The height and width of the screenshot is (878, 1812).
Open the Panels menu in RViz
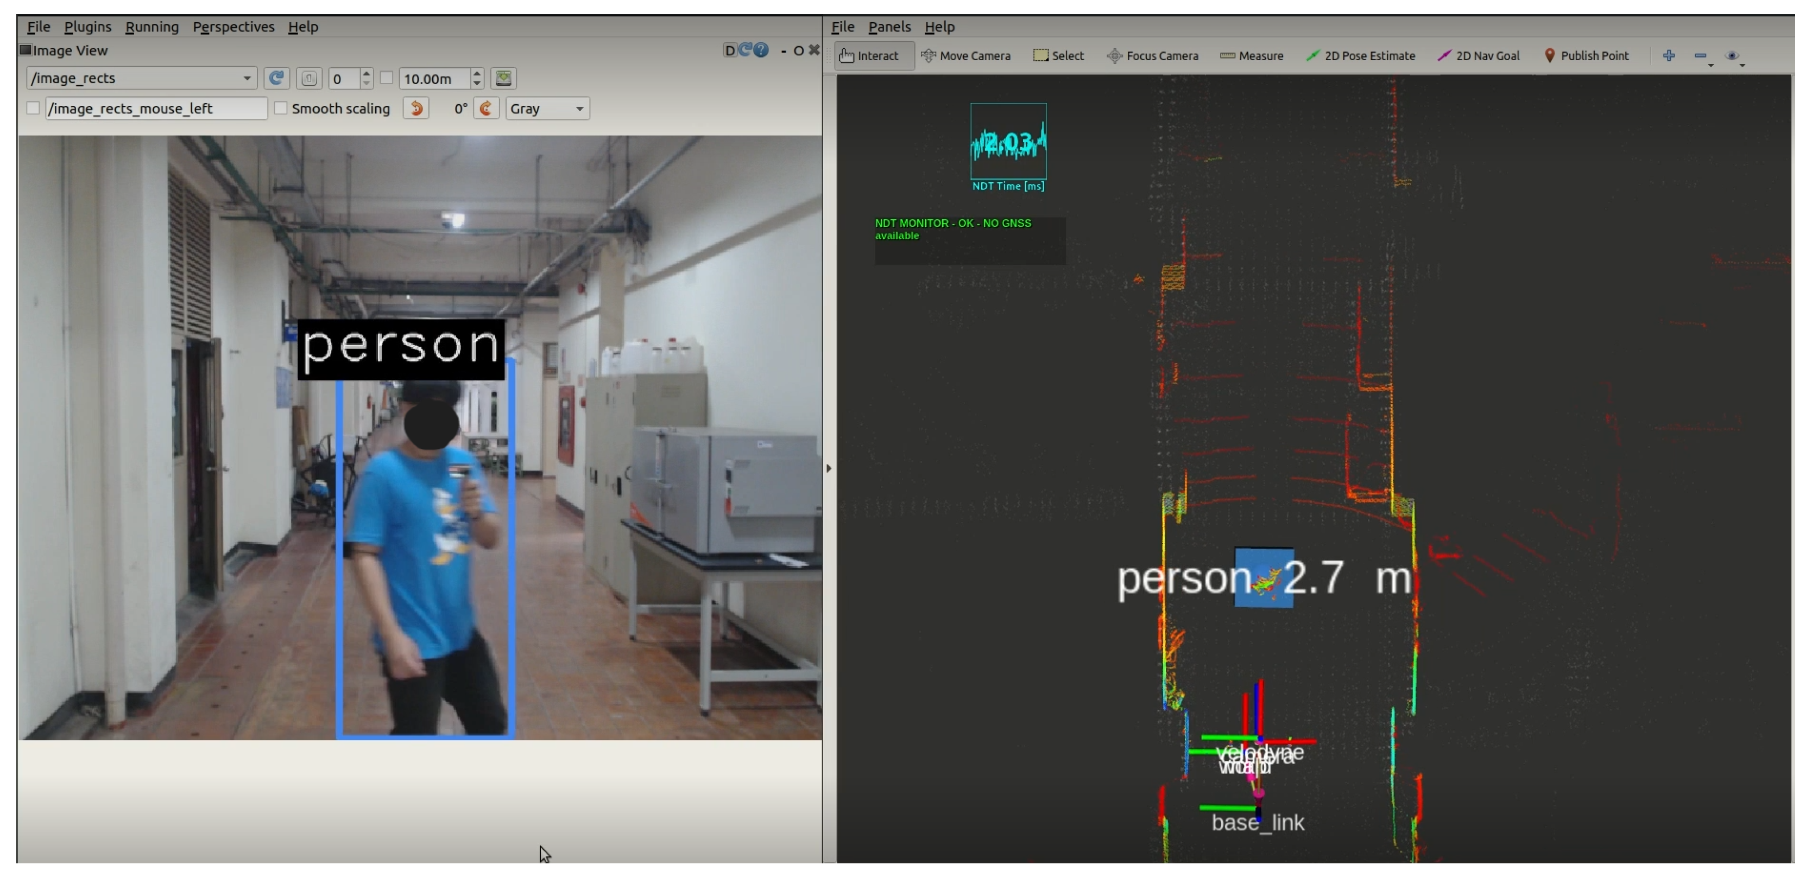(x=889, y=27)
